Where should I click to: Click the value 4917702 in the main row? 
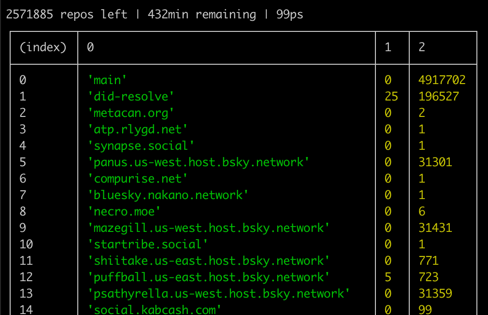(442, 80)
